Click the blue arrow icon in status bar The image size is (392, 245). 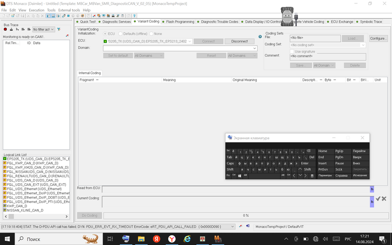point(248,226)
